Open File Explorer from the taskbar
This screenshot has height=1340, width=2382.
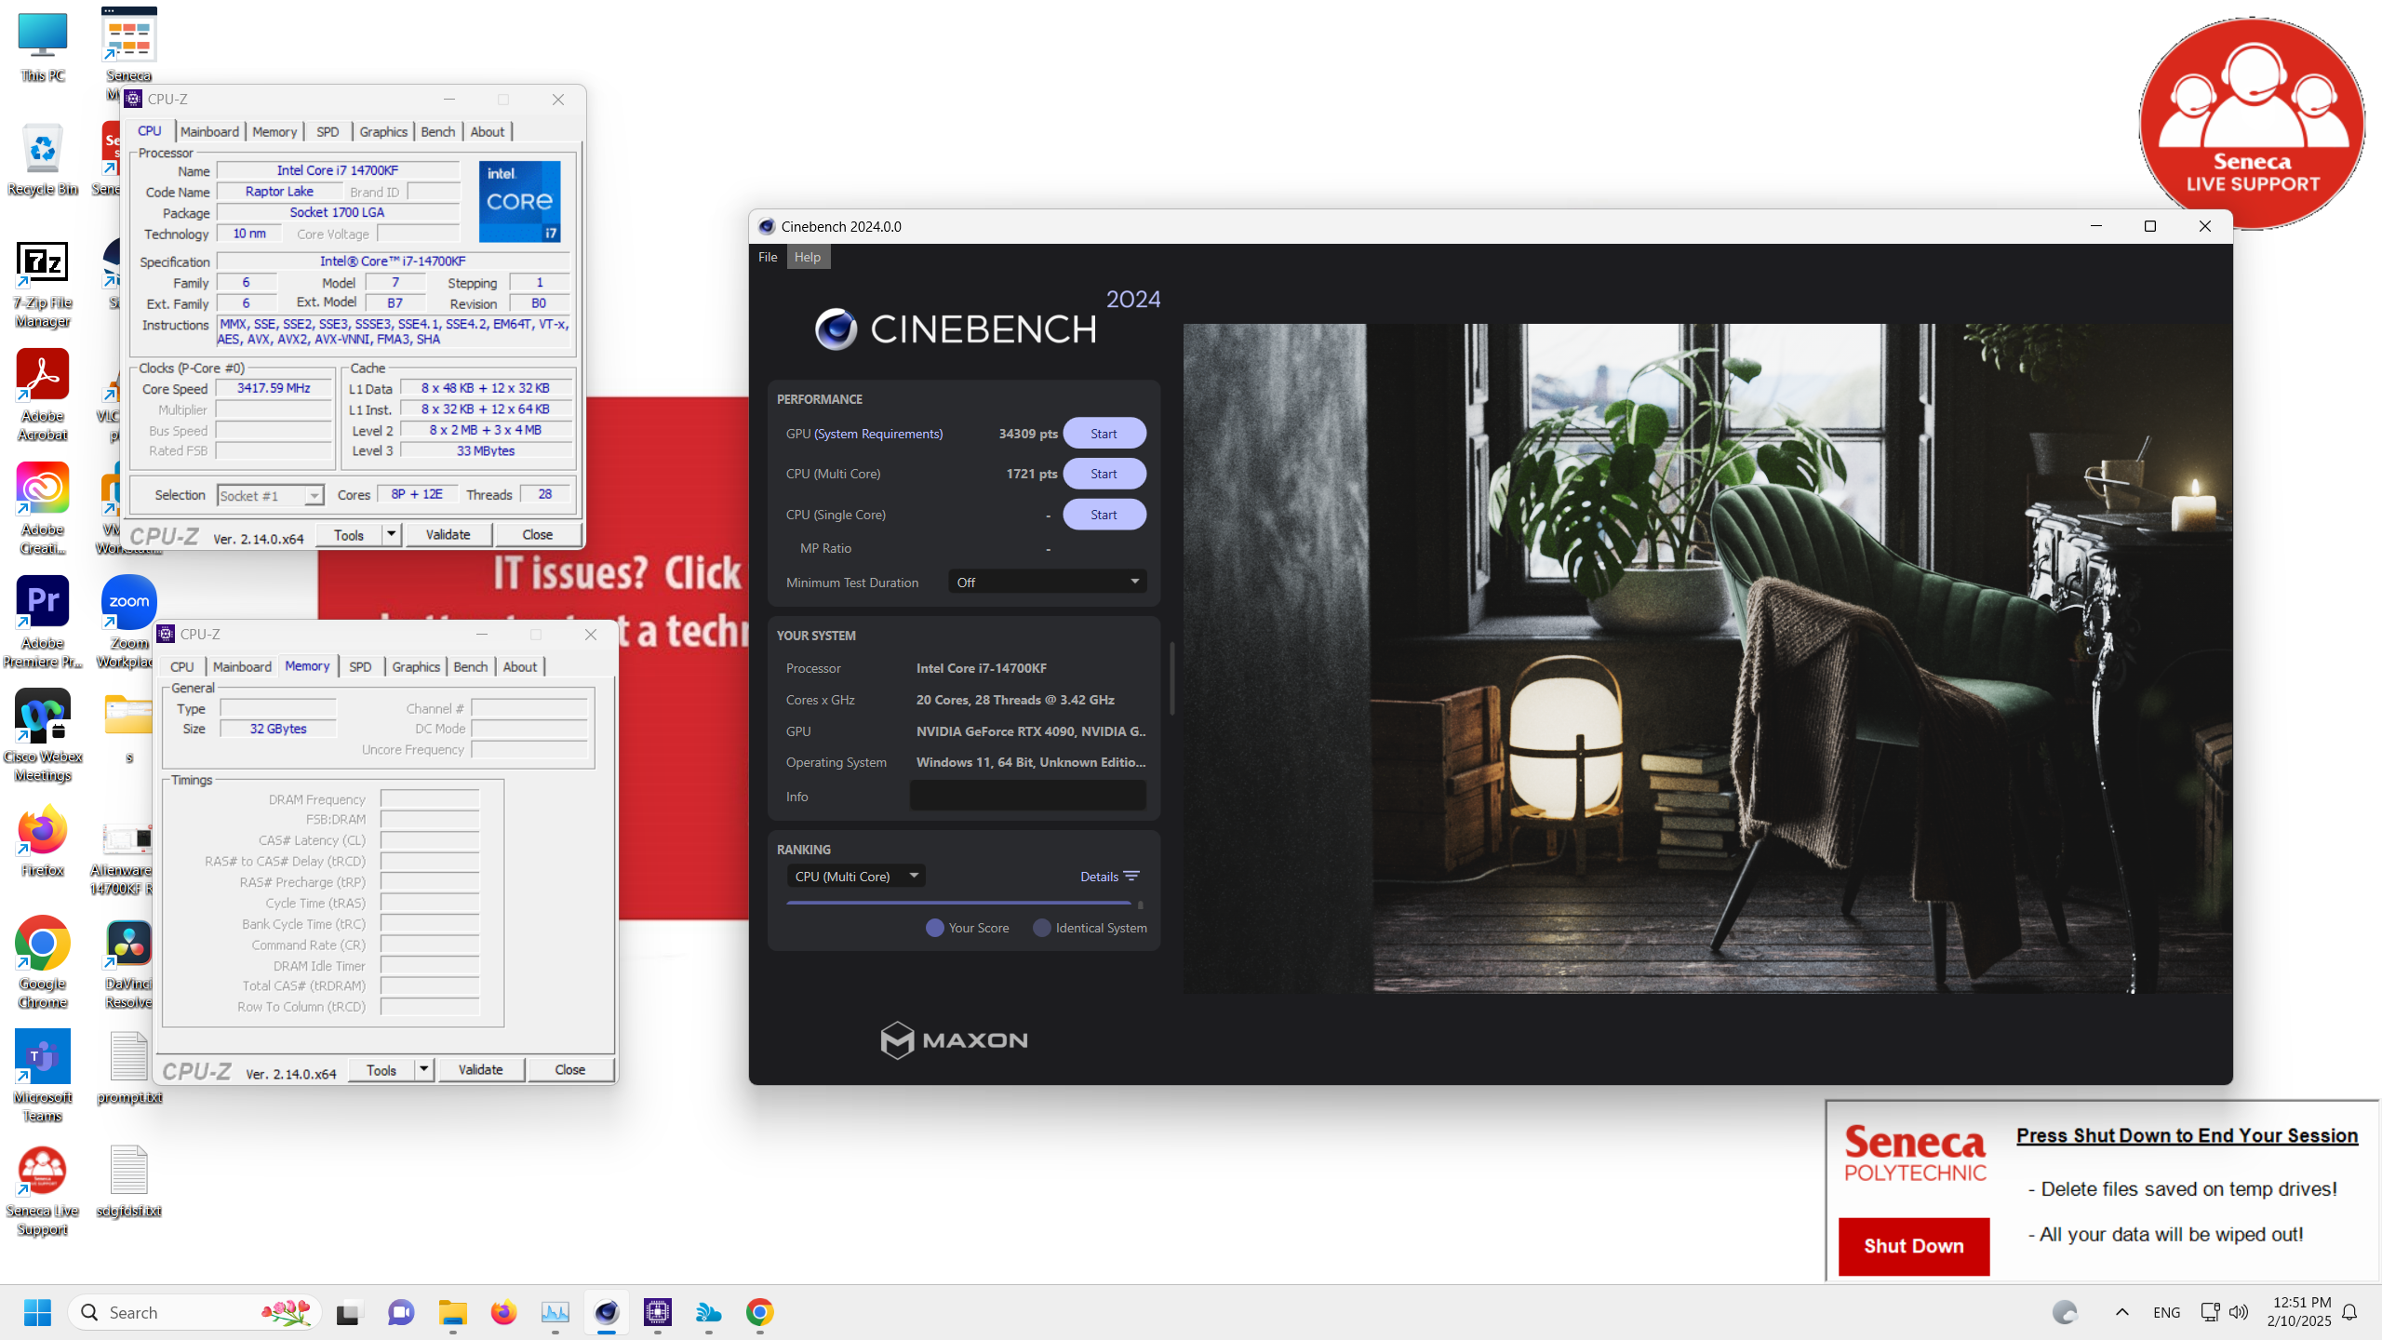point(453,1312)
